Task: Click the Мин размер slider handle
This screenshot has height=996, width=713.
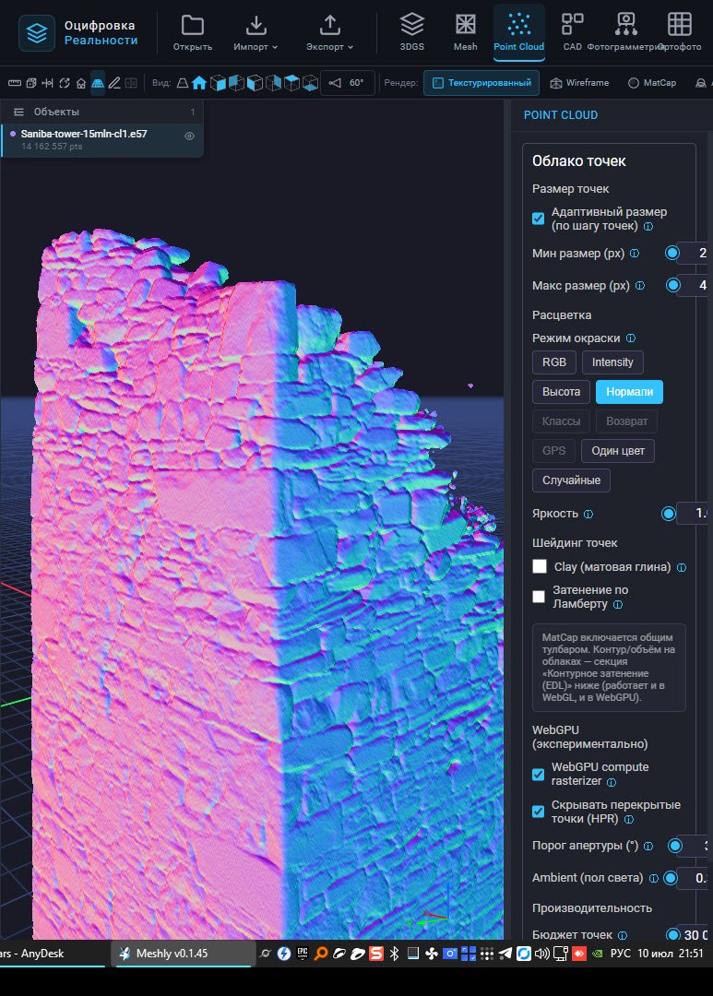Action: (x=671, y=253)
